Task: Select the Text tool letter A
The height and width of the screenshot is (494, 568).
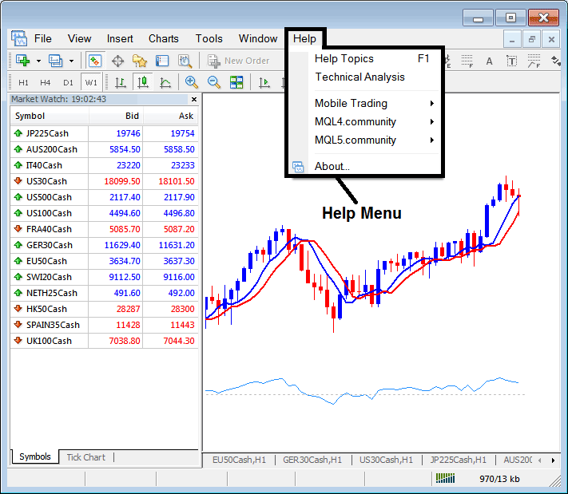Action: 489,61
